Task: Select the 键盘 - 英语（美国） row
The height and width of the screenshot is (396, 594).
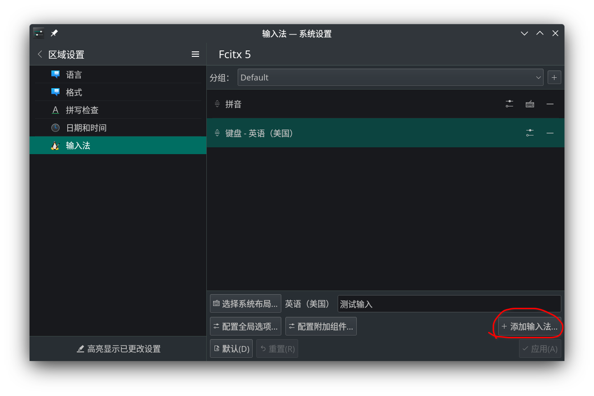Action: 385,133
